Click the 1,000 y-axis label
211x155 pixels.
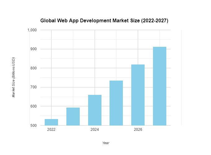[x=32, y=30]
